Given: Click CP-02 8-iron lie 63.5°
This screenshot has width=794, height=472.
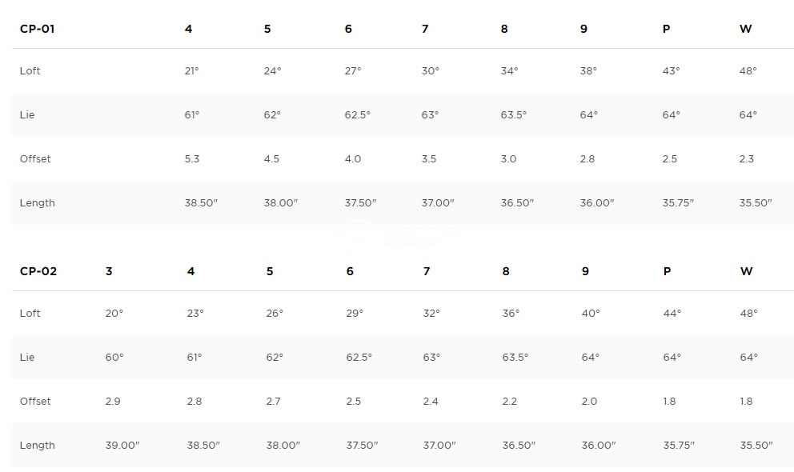Looking at the screenshot, I should pyautogui.click(x=515, y=357).
